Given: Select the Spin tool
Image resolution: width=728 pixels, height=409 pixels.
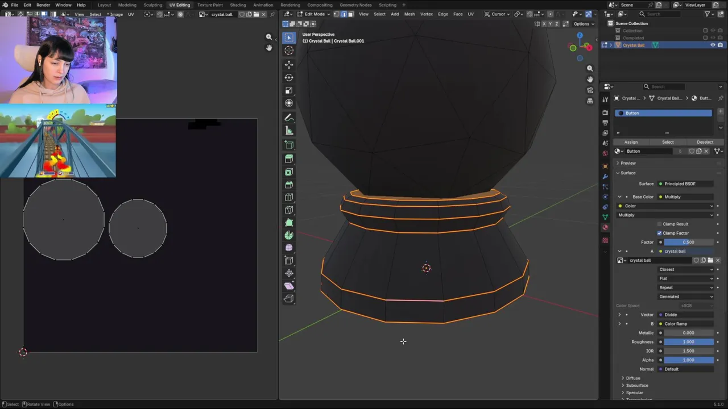Looking at the screenshot, I should point(289,235).
